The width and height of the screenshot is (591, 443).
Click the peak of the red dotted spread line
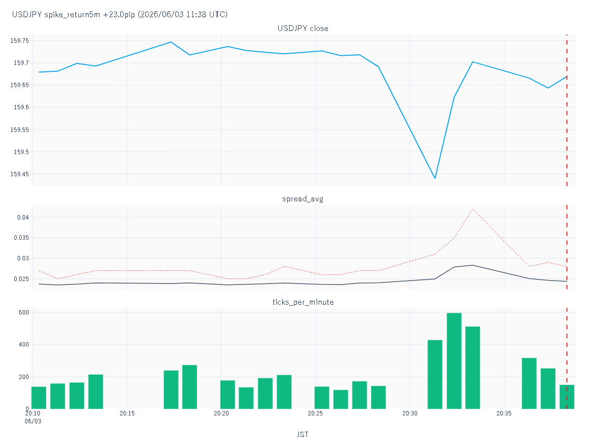click(473, 209)
